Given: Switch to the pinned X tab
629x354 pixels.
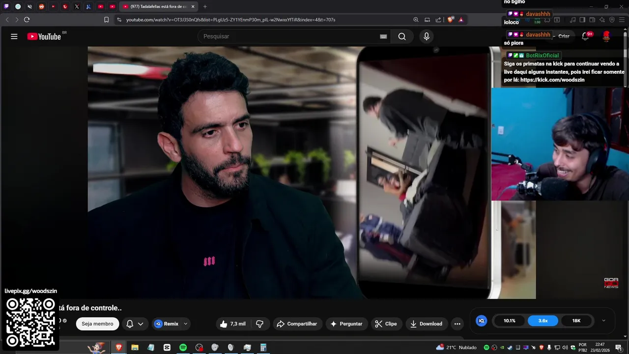Looking at the screenshot, I should point(77,6).
